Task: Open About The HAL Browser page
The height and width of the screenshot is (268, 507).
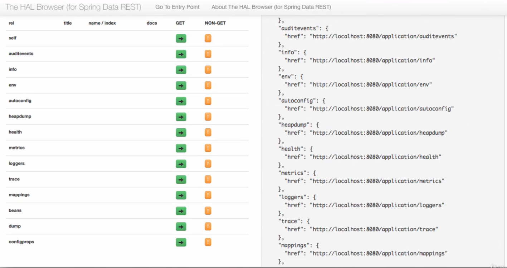Action: pyautogui.click(x=271, y=7)
